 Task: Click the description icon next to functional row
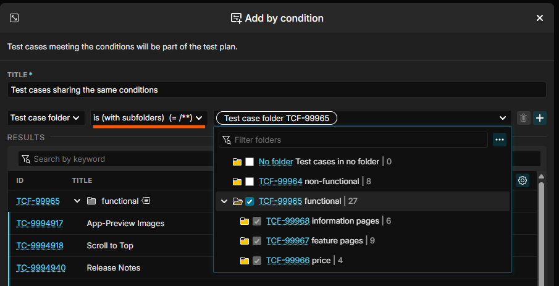tap(146, 201)
